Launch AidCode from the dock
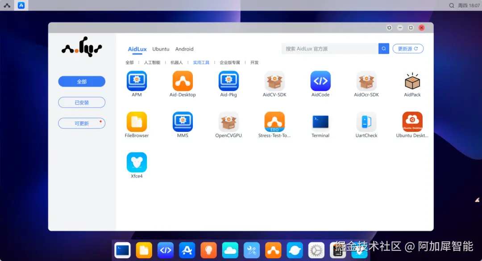The width and height of the screenshot is (482, 261). 166,250
